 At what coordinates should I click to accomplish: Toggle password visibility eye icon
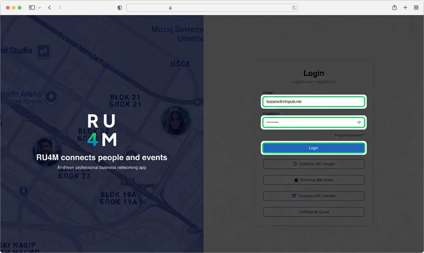pos(359,122)
